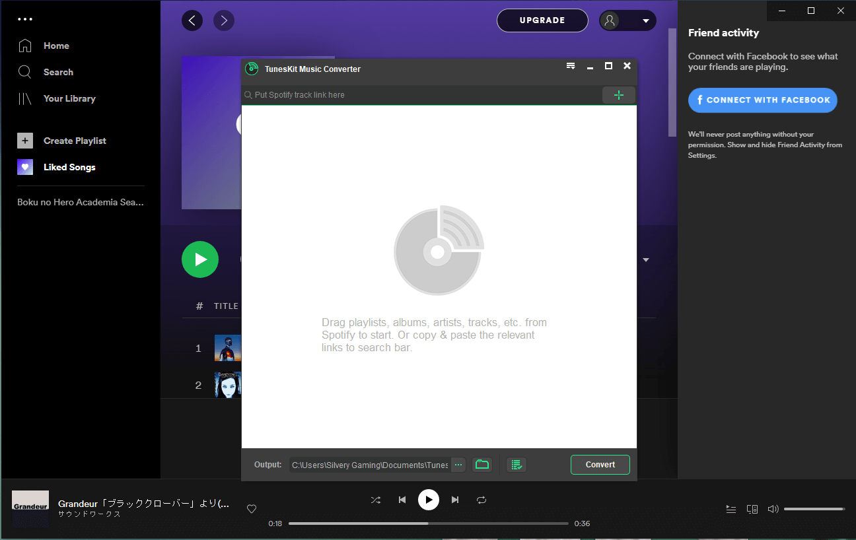Click the Friend activity heading
856x540 pixels.
723,33
